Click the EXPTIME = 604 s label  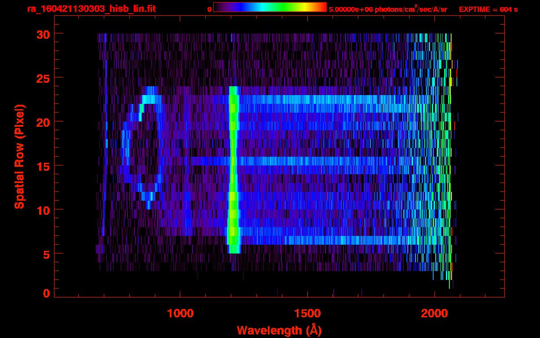click(x=488, y=9)
